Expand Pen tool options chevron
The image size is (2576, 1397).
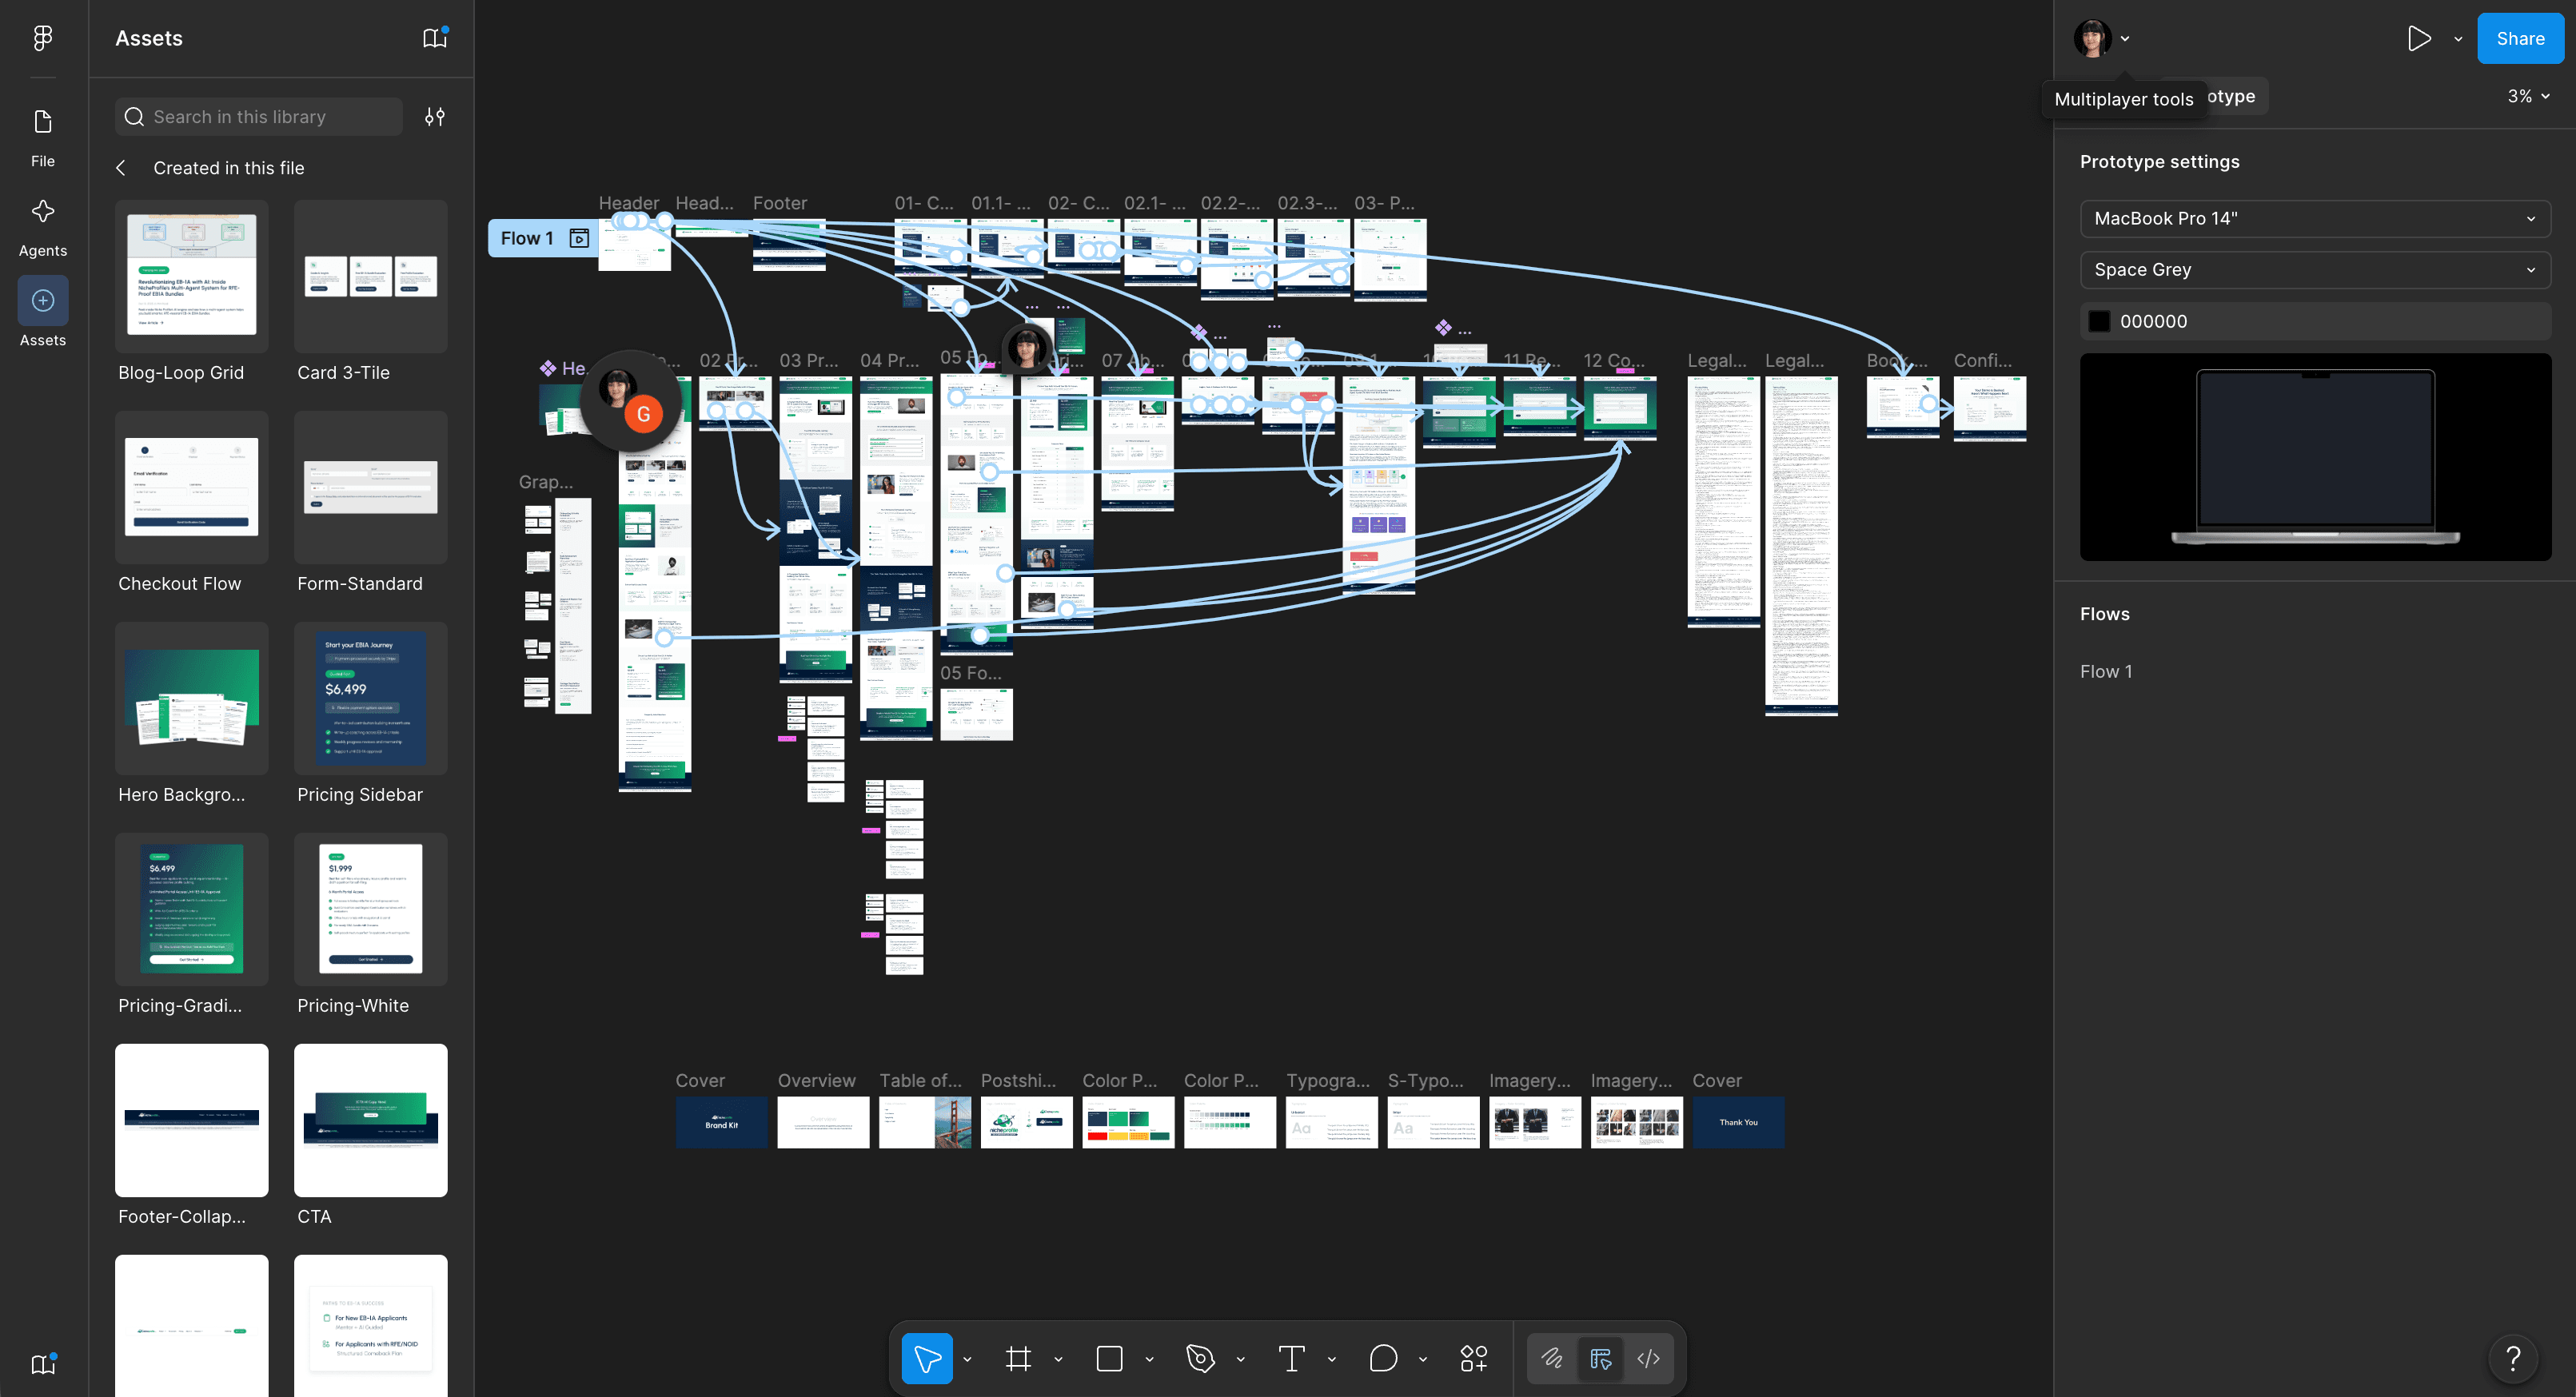tap(1240, 1359)
